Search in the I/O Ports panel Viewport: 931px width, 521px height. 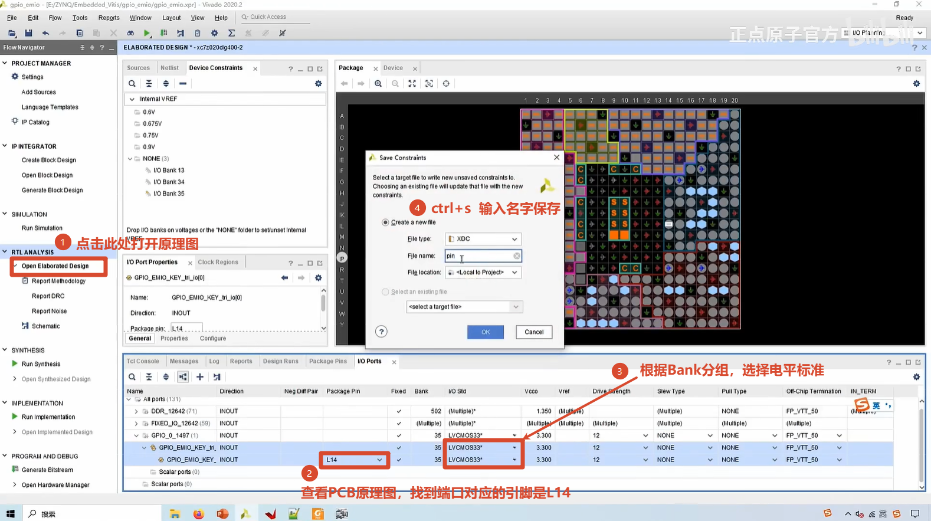click(132, 377)
